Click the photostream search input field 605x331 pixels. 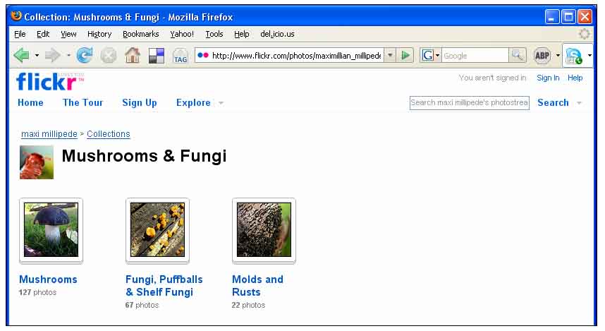coord(469,102)
